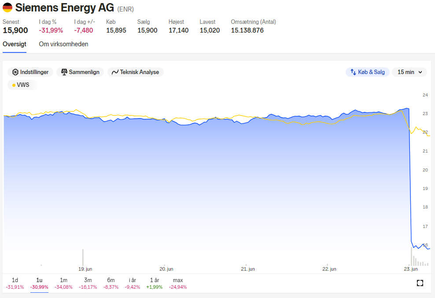Viewport: 435px width, 298px height.
Task: Open the 15 min interval dropdown
Action: (x=409, y=72)
